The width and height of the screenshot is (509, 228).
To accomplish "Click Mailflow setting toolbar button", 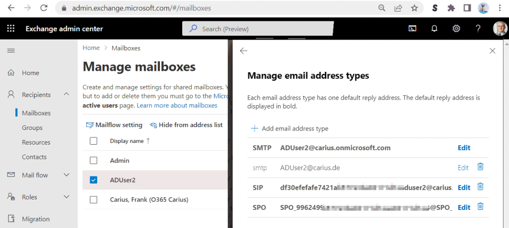I will [x=114, y=125].
